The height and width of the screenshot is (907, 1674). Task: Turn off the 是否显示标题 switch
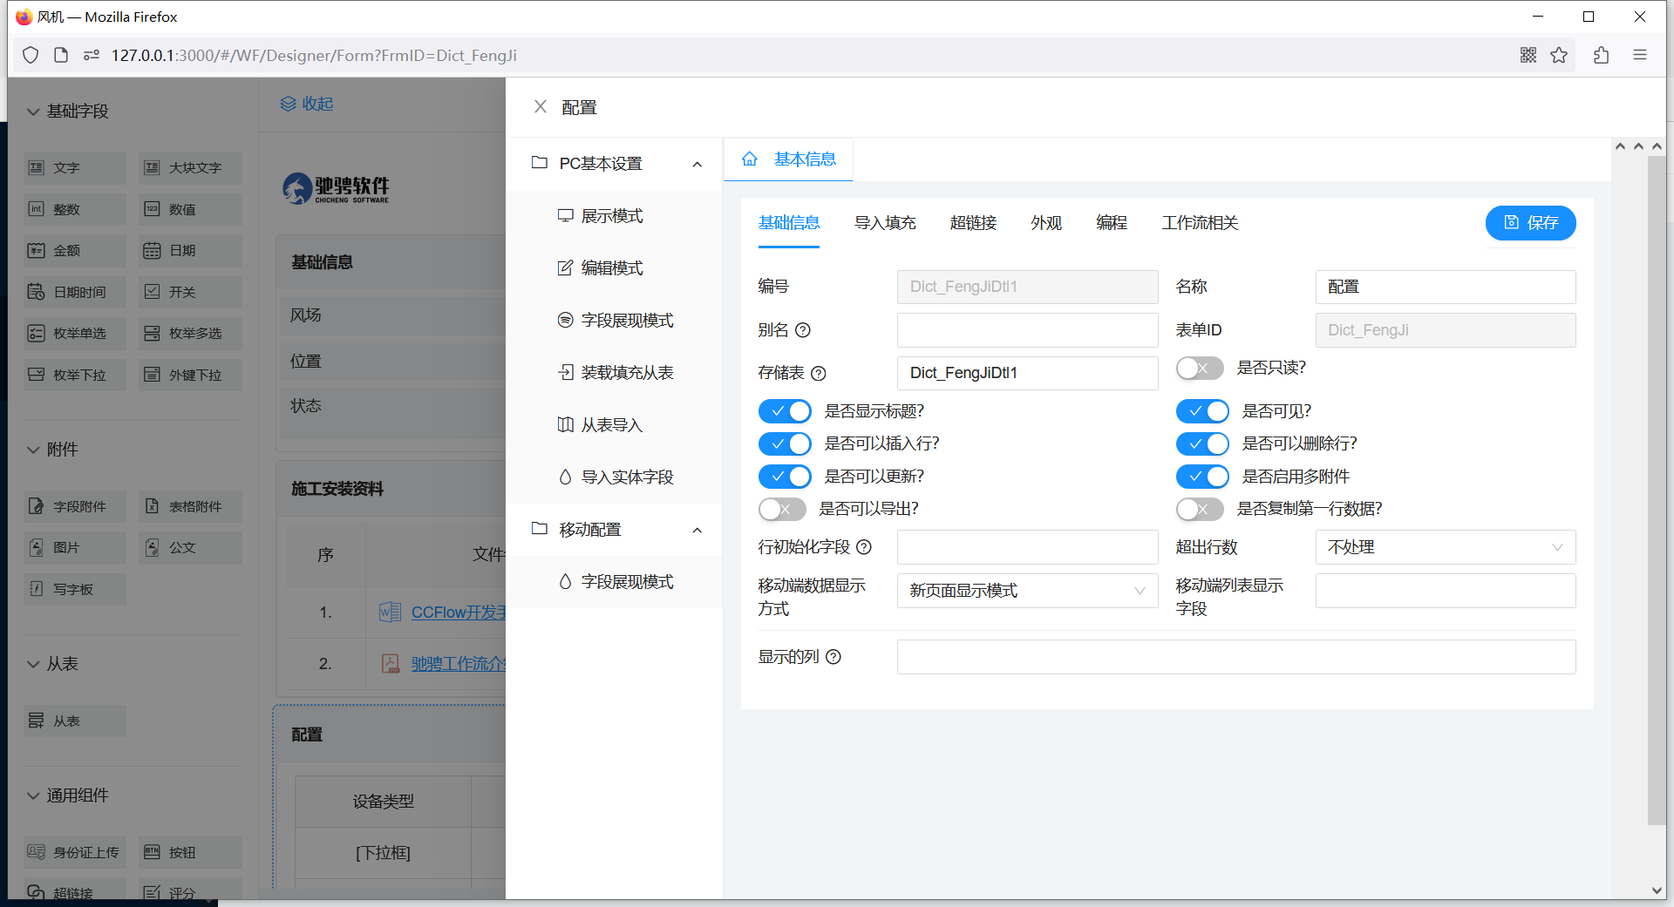click(x=785, y=411)
